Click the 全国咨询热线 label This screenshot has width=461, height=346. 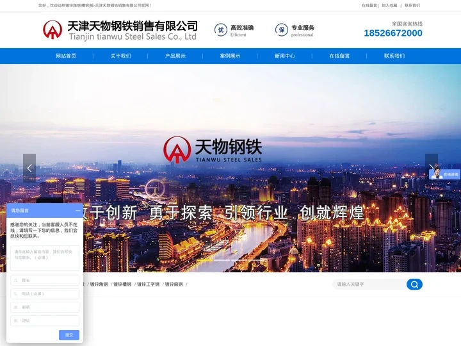click(407, 24)
